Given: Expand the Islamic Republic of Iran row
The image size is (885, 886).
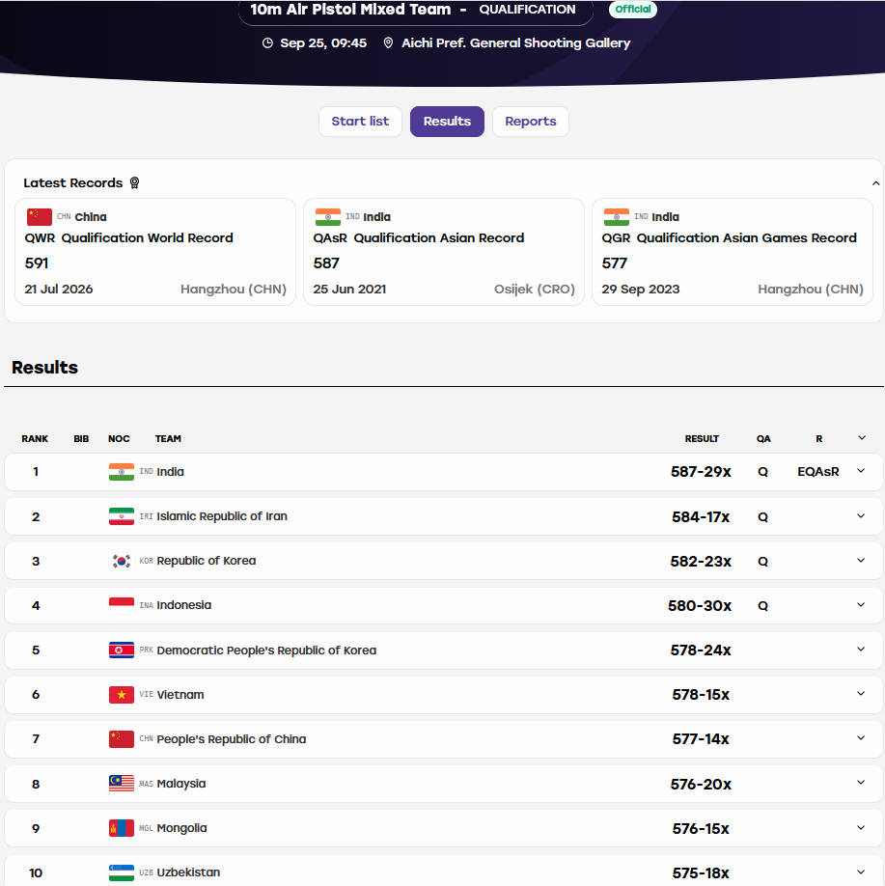Looking at the screenshot, I should tap(861, 516).
